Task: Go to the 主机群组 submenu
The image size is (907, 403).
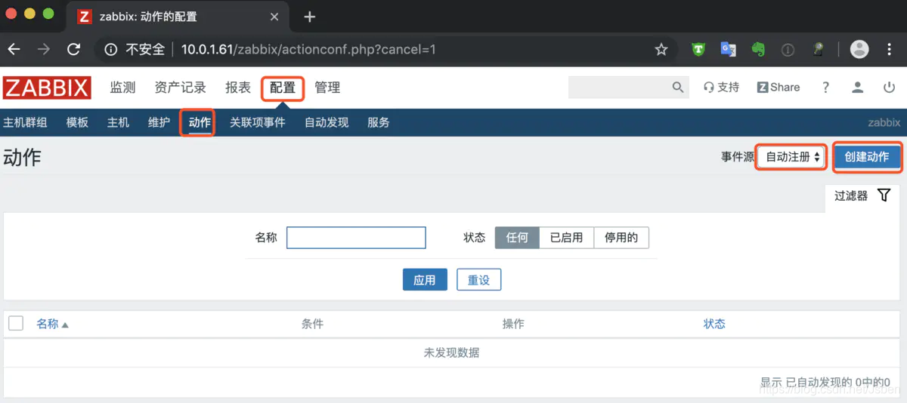Action: (x=25, y=122)
